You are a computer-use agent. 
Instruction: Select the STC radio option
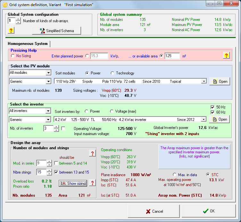[x=208, y=175]
